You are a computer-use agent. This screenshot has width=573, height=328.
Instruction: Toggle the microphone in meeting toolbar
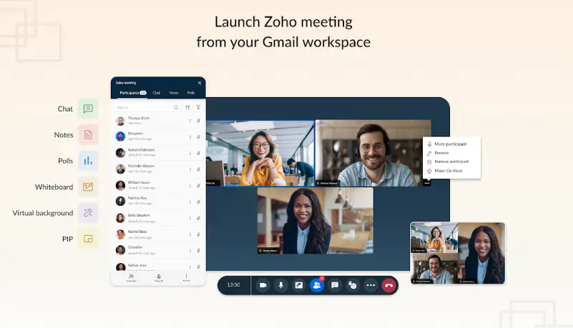point(280,285)
